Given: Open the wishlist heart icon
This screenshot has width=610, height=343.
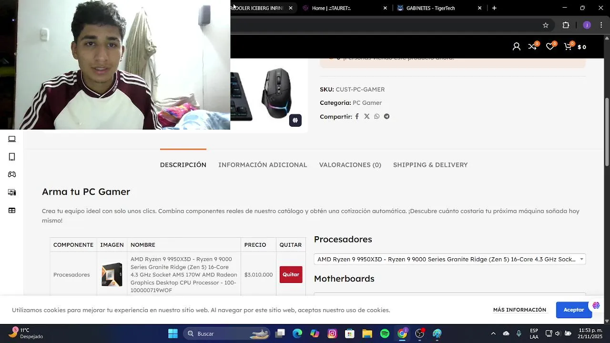Looking at the screenshot, I should point(550,47).
